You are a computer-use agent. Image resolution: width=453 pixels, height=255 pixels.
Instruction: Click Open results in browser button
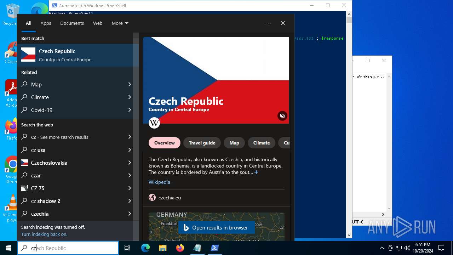tap(216, 228)
